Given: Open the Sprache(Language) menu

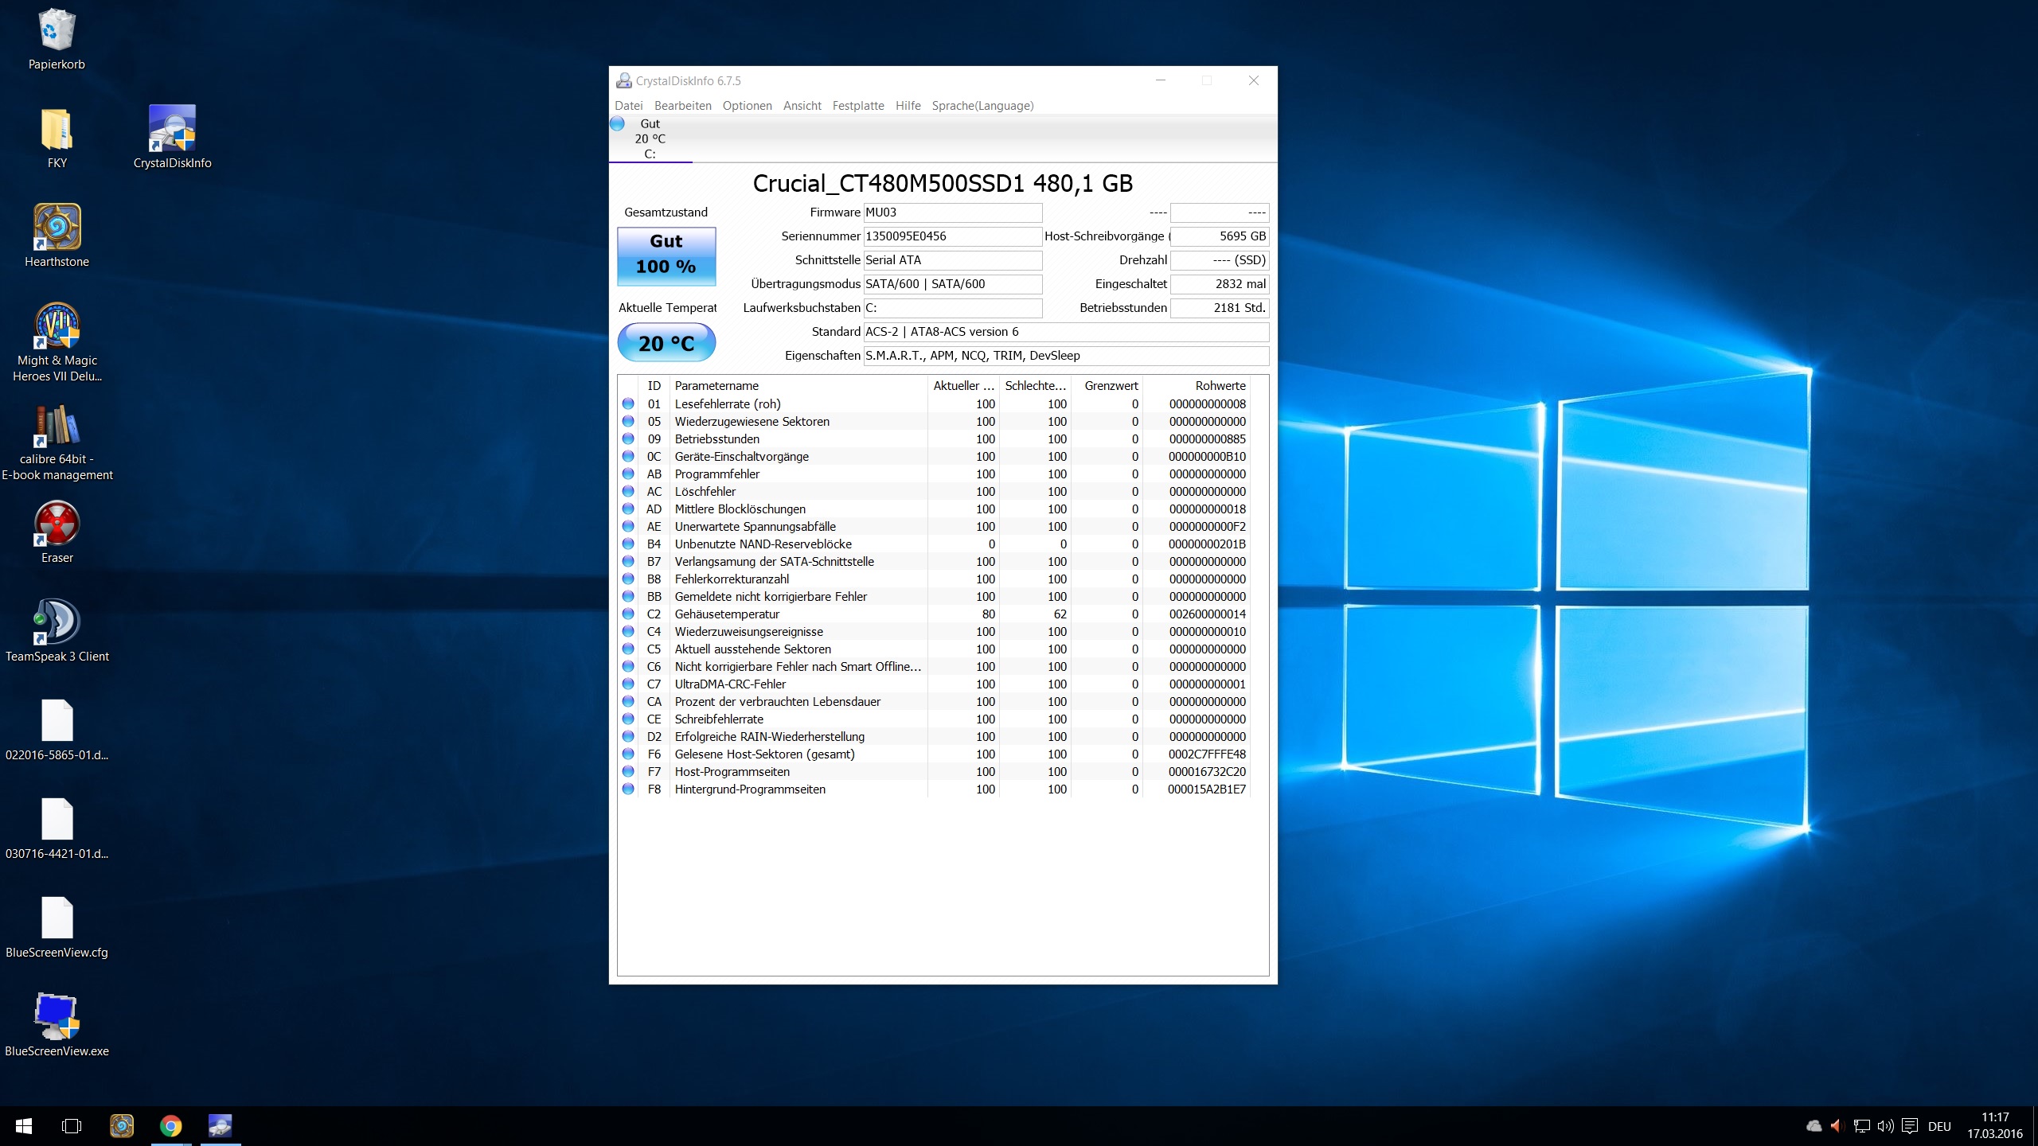Looking at the screenshot, I should click(x=982, y=106).
